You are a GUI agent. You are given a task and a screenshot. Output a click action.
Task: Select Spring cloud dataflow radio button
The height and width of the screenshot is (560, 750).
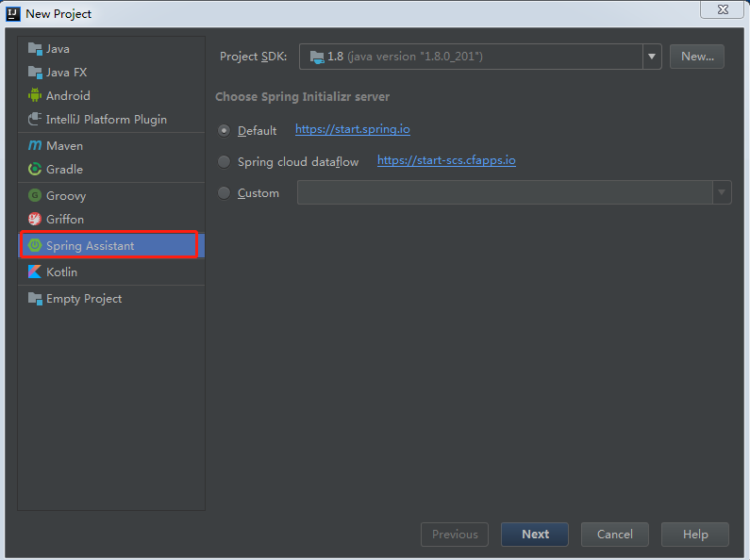[224, 161]
